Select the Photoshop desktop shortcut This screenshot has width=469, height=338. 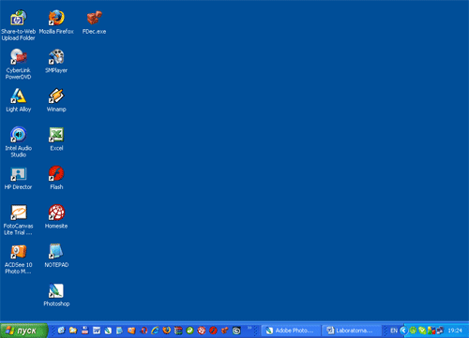[x=56, y=294]
